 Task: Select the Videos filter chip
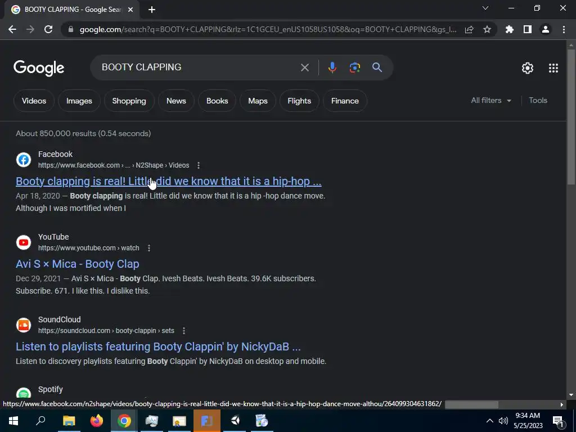[x=34, y=101]
